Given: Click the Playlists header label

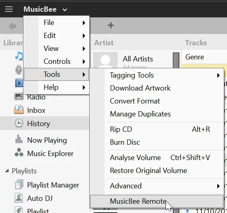Looking at the screenshot, I should 24,171.
